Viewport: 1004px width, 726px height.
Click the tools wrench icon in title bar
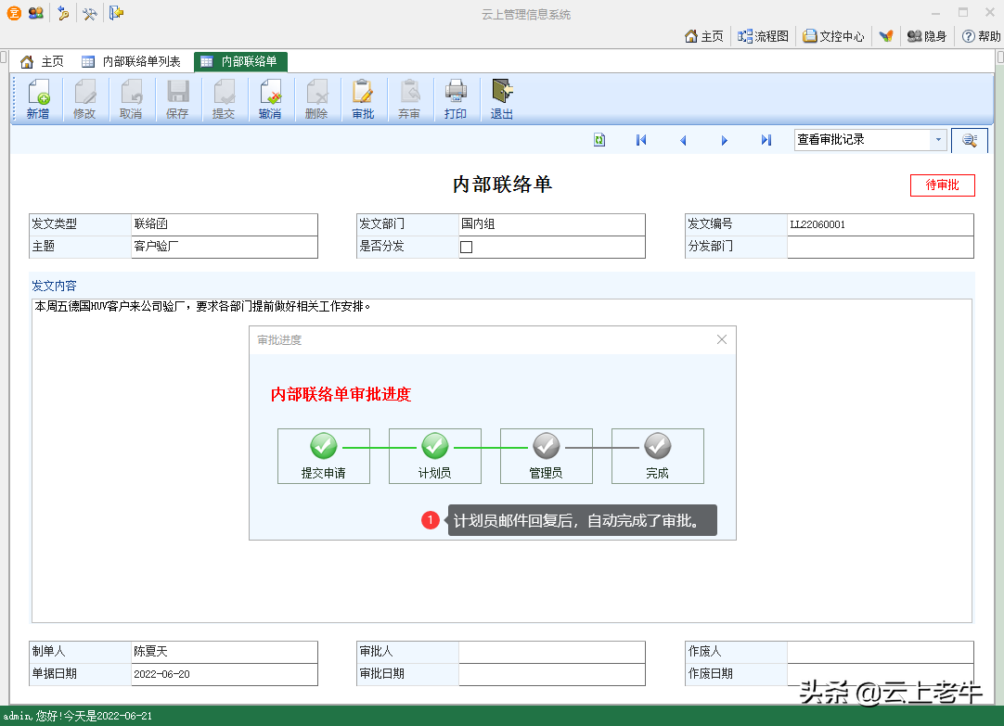pos(90,13)
